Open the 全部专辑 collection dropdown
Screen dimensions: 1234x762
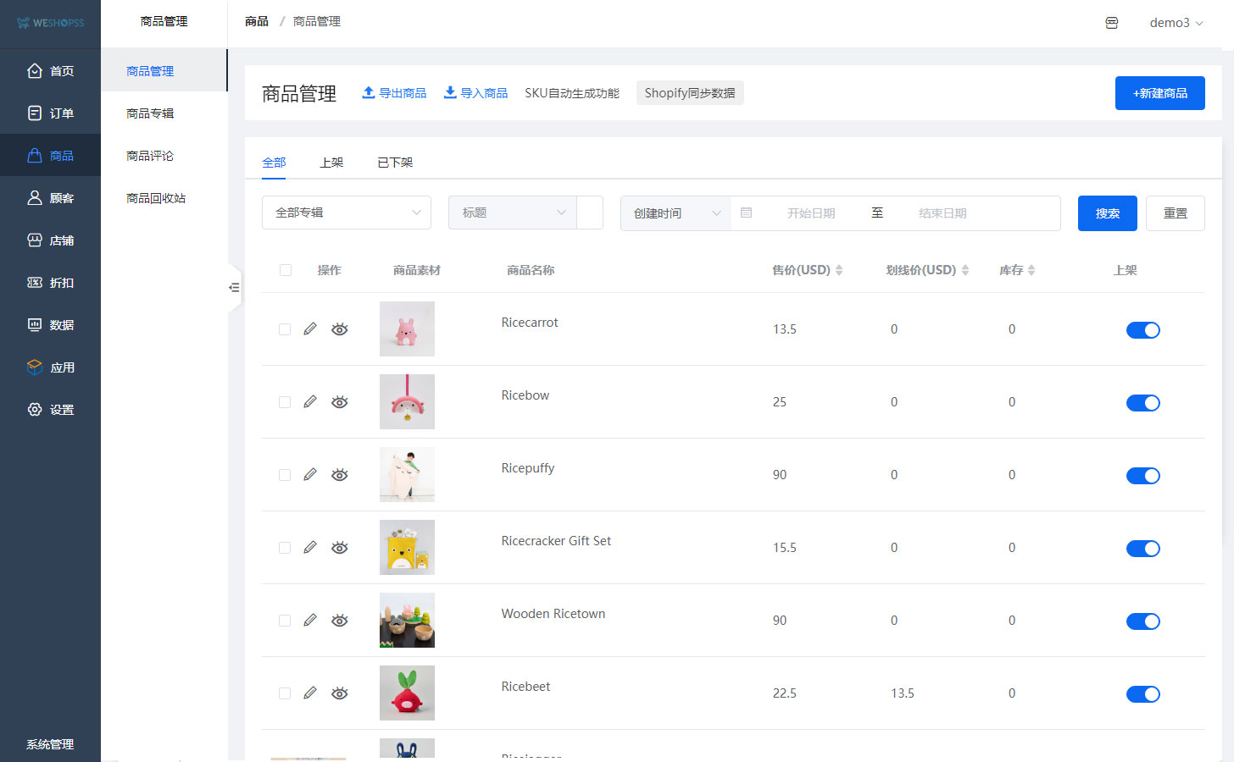[346, 213]
